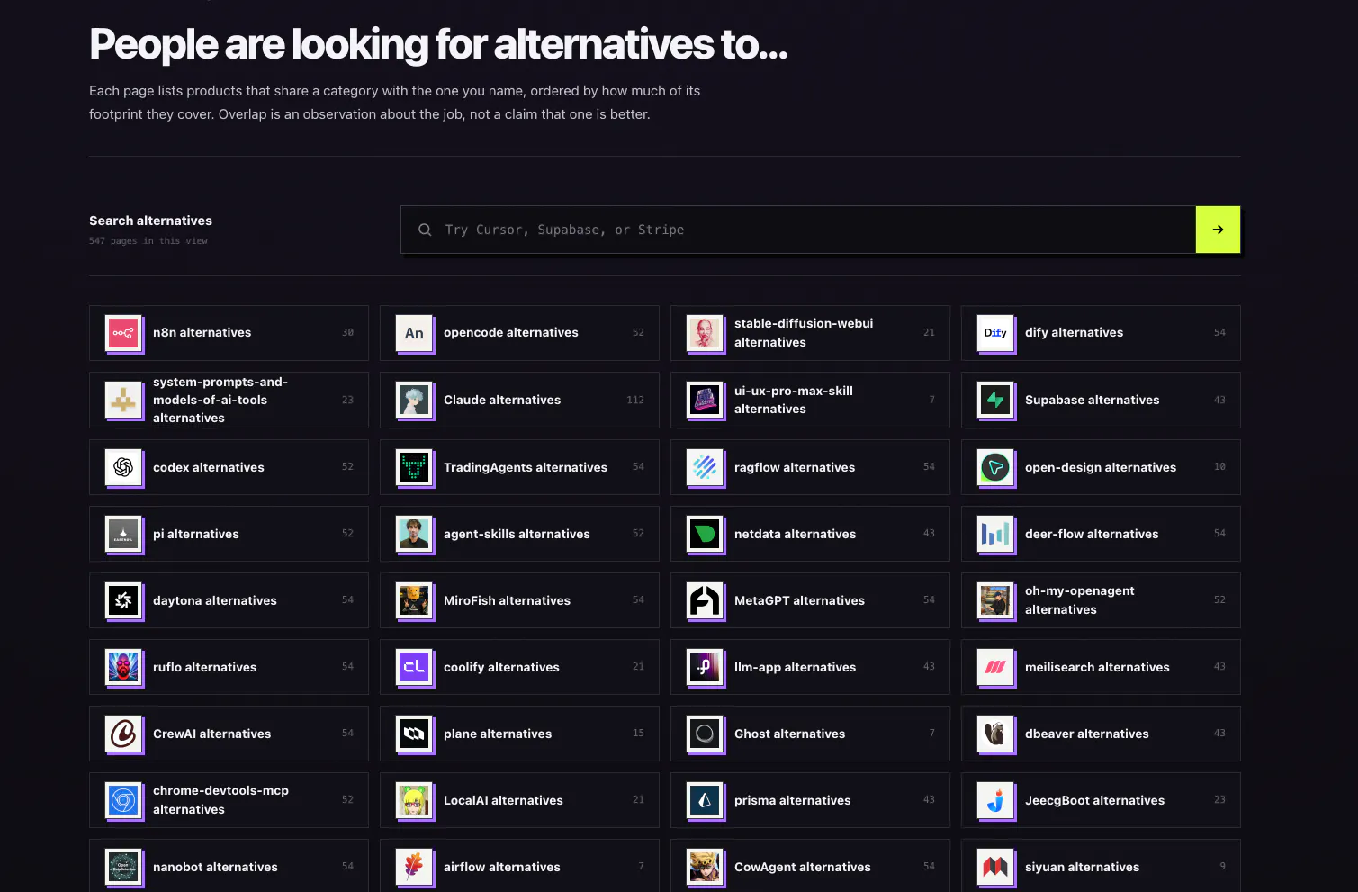
Task: Open agent-skills alternatives link
Action: pyautogui.click(x=519, y=534)
